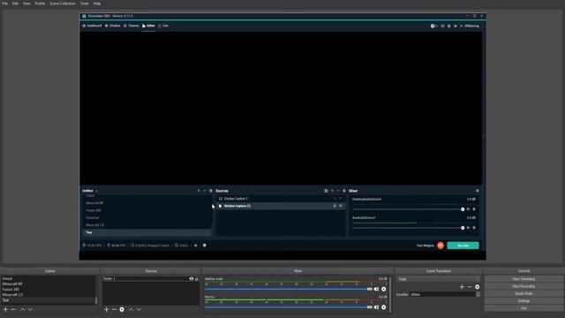Add scene with plus in OBS Scenes
Image resolution: width=565 pixels, height=318 pixels.
[x=5, y=309]
